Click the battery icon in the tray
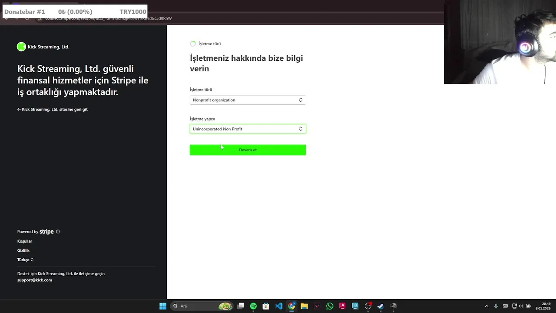Viewport: 556px width, 313px height. [528, 306]
